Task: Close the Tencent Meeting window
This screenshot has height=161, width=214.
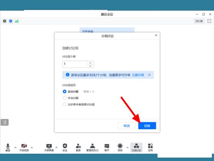Action: tap(210, 14)
